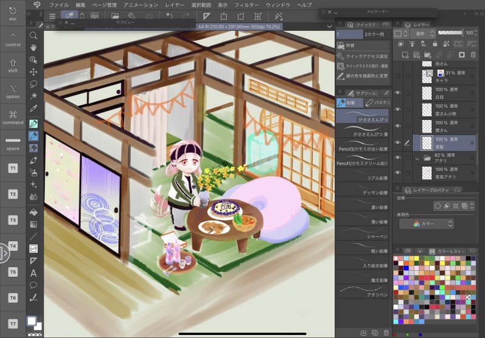This screenshot has height=338, width=485.
Task: Open the effect options stepper in Layer Property
Action: click(x=472, y=206)
